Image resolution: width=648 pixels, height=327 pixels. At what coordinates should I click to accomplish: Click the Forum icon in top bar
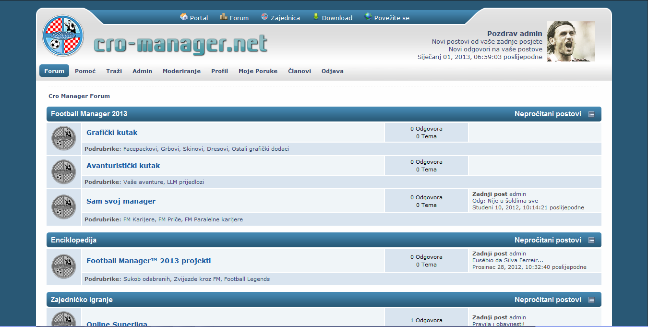tap(224, 17)
